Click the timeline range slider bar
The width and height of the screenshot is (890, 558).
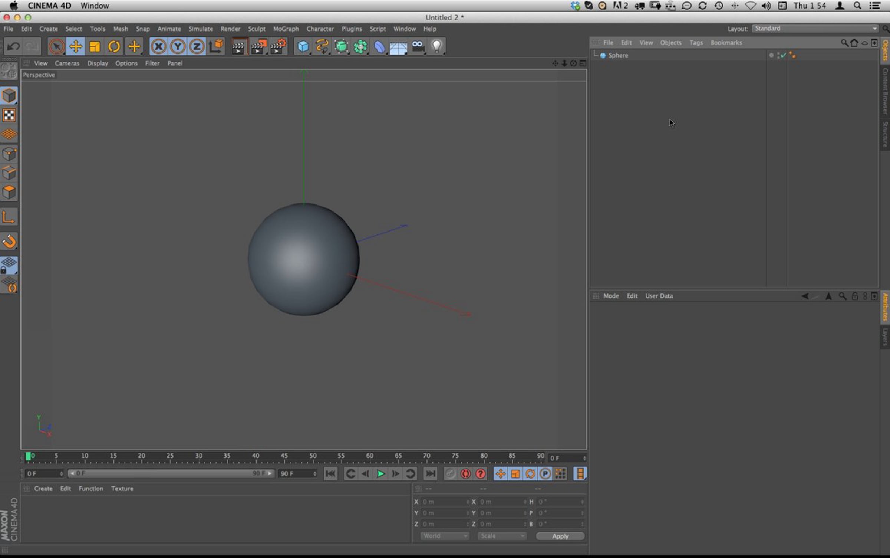[171, 473]
